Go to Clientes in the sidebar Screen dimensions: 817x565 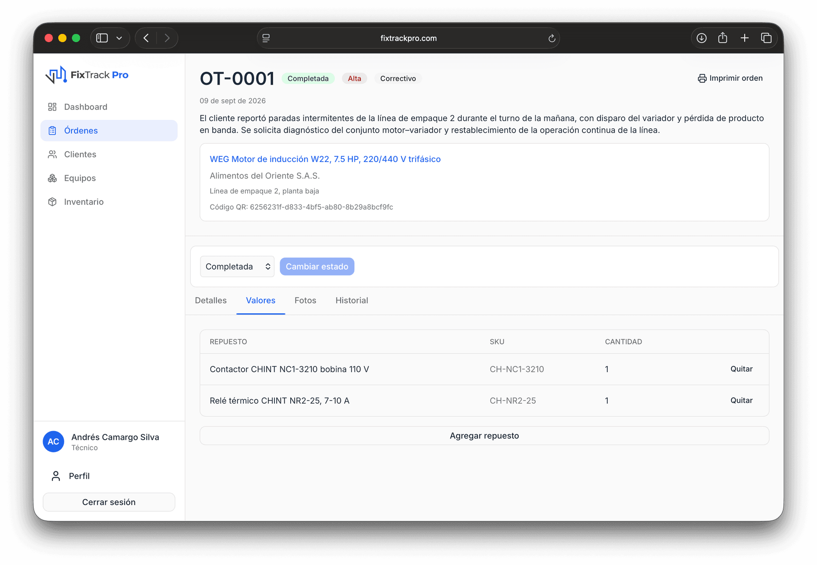point(109,154)
